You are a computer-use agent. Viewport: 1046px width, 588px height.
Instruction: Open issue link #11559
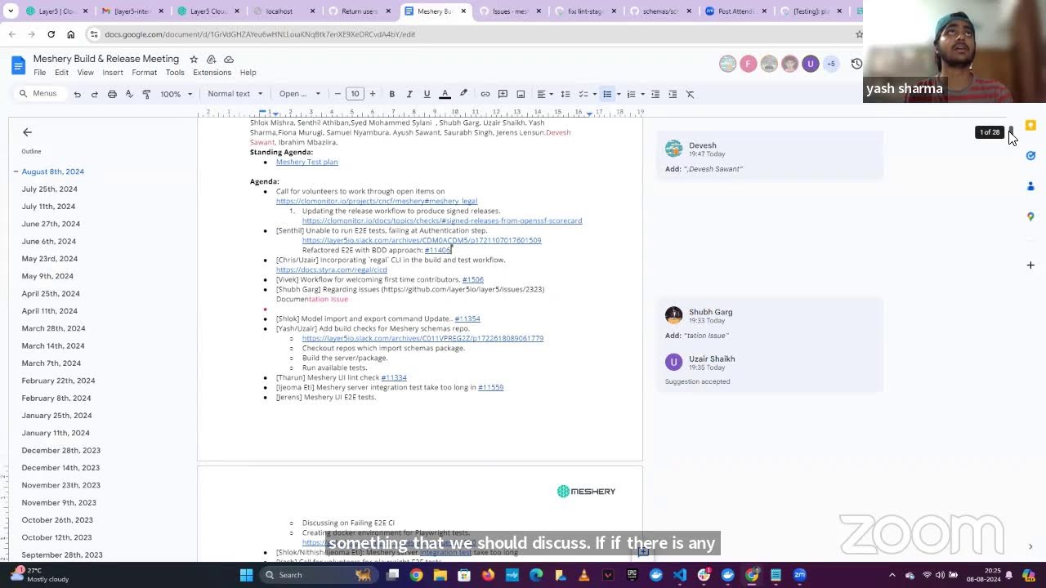[x=490, y=387]
